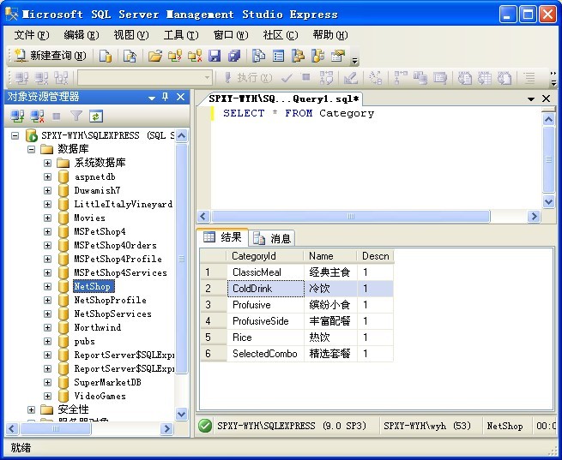Click the Design Query in Editor icon

pyautogui.click(x=350, y=77)
